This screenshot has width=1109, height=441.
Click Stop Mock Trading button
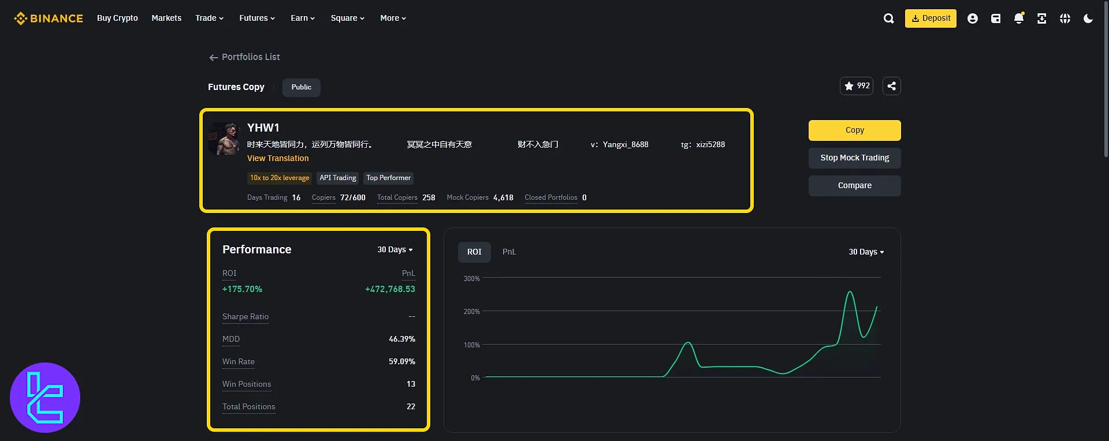tap(855, 158)
